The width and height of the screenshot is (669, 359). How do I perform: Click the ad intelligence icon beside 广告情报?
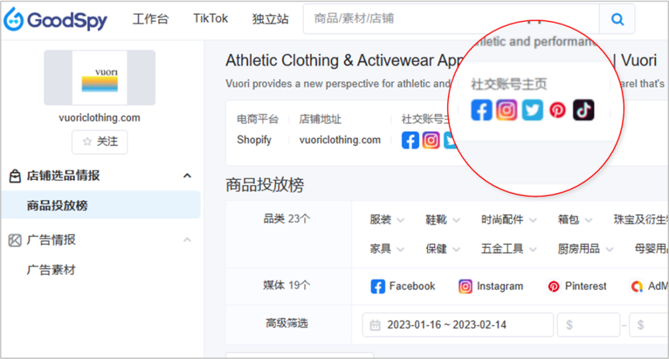(x=15, y=240)
